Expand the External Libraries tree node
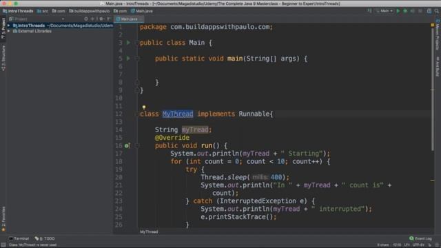 pos(9,31)
